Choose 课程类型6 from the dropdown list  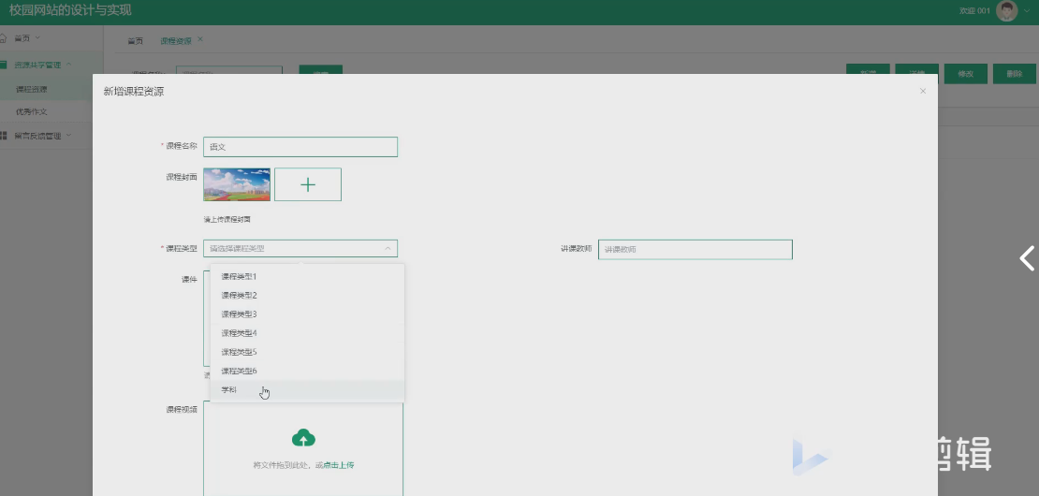pos(307,371)
